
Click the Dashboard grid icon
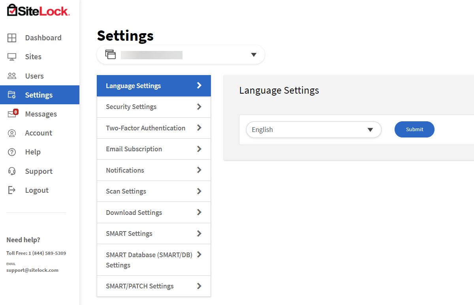12,38
